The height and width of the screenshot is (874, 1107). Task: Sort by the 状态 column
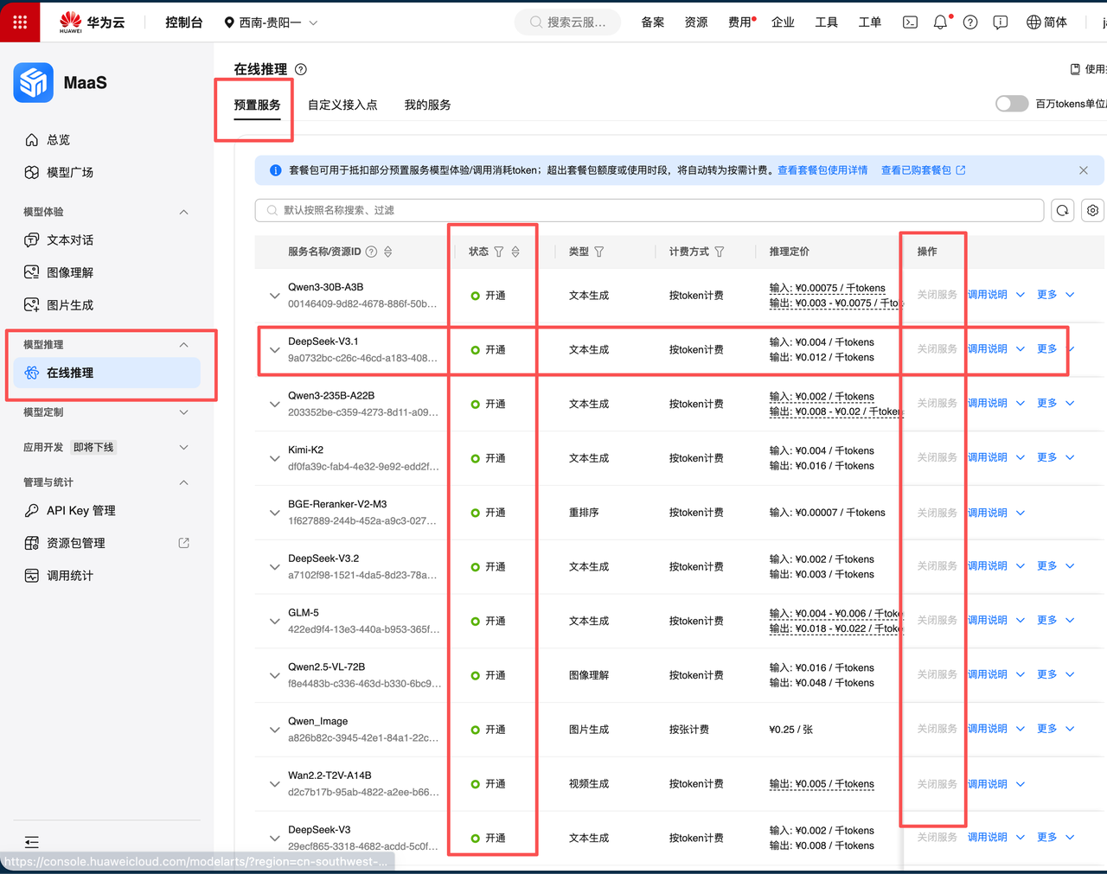coord(515,252)
